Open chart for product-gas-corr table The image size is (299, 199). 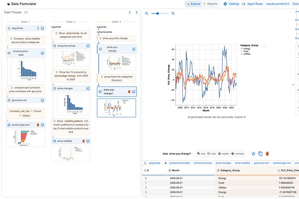coord(42,125)
